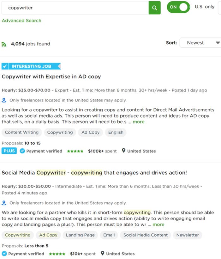Click the five-star rating on first job
The height and width of the screenshot is (259, 221).
(75, 151)
